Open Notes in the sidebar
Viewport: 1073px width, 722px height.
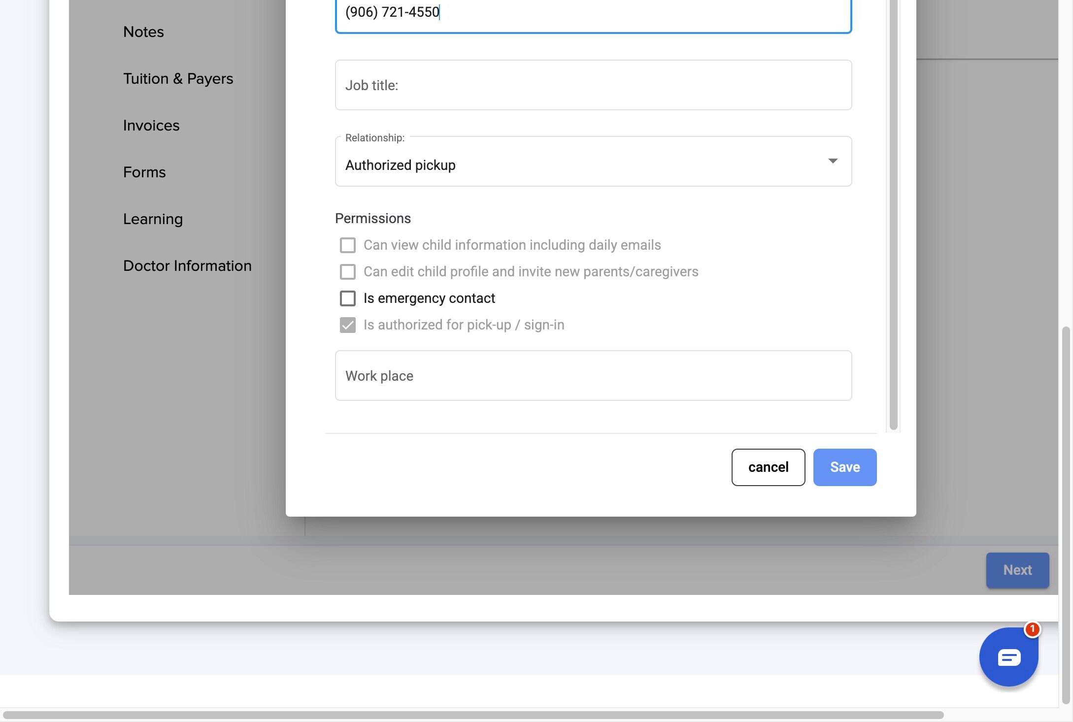click(x=143, y=32)
